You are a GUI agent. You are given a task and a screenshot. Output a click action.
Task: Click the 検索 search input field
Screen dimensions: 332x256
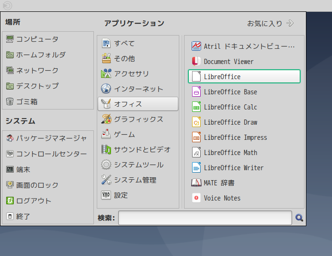(205, 218)
